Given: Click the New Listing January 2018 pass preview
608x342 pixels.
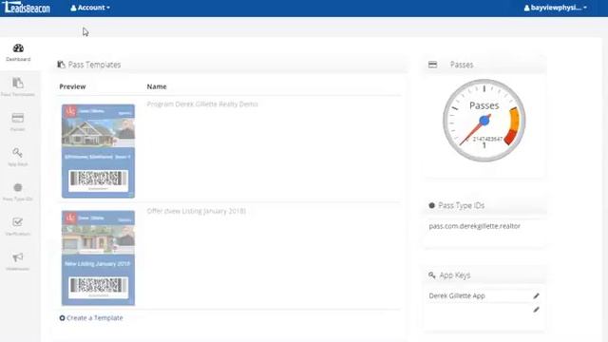Looking at the screenshot, I should tap(98, 257).
